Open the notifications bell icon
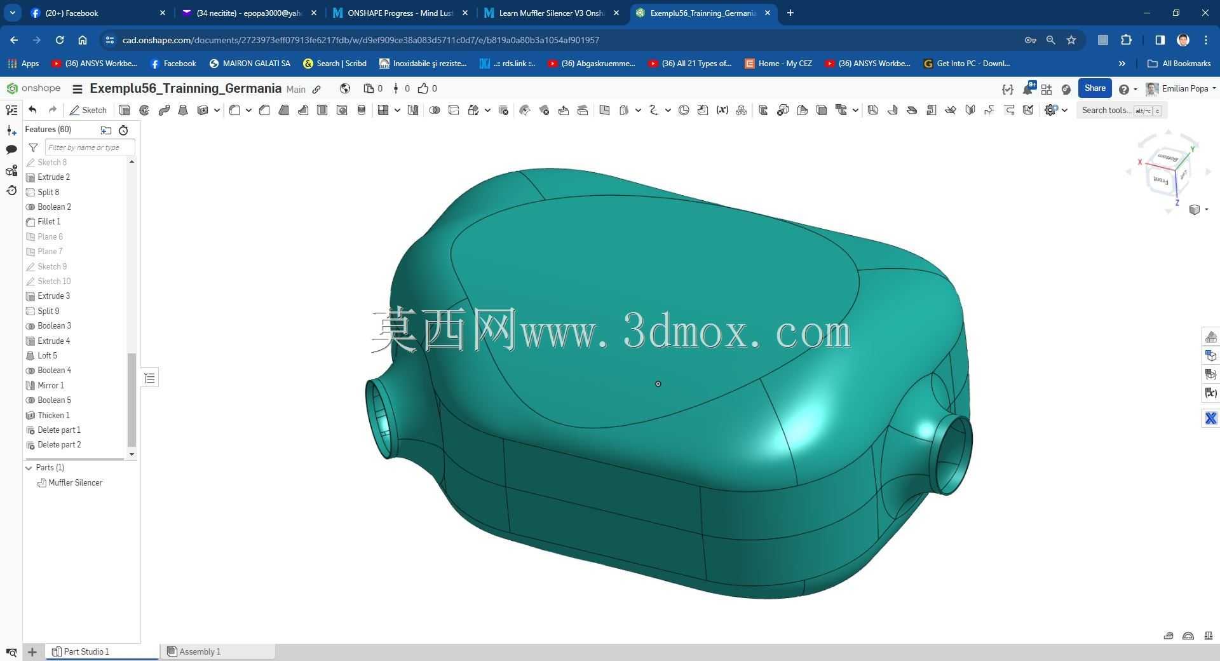 pyautogui.click(x=1027, y=89)
